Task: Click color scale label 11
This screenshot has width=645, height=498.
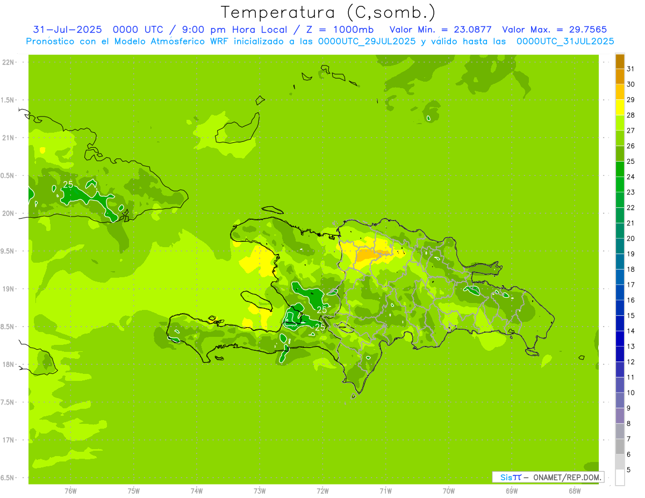Action: [631, 377]
